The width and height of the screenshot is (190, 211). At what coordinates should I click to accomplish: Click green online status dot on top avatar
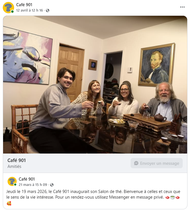point(12,12)
